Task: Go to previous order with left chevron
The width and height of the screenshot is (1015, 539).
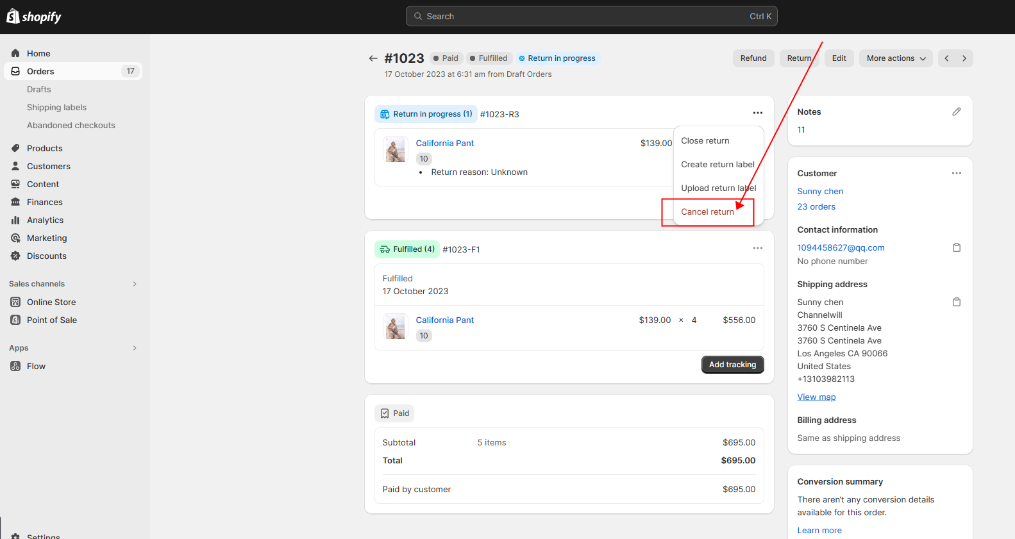Action: [x=946, y=58]
